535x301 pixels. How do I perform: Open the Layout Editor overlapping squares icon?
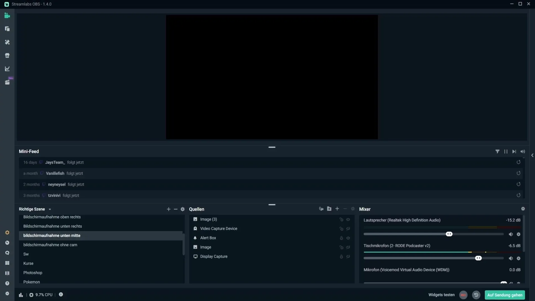(x=7, y=29)
